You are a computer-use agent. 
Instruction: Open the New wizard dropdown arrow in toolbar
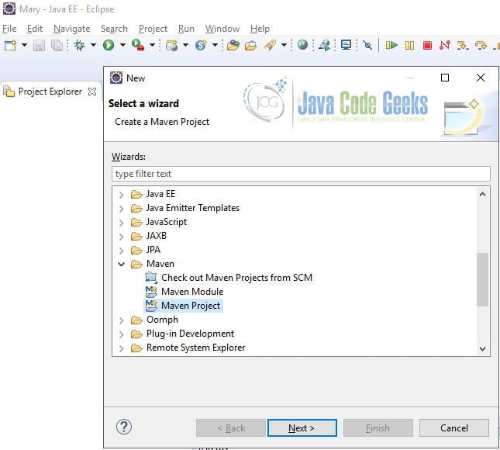pos(24,45)
